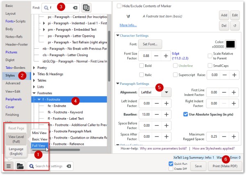Select Mini View from the popup
Viewport: 246px width, 175px height.
[x=39, y=133]
